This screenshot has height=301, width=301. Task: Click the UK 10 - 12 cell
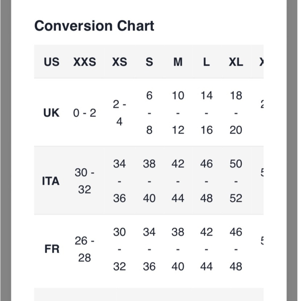pos(178,113)
